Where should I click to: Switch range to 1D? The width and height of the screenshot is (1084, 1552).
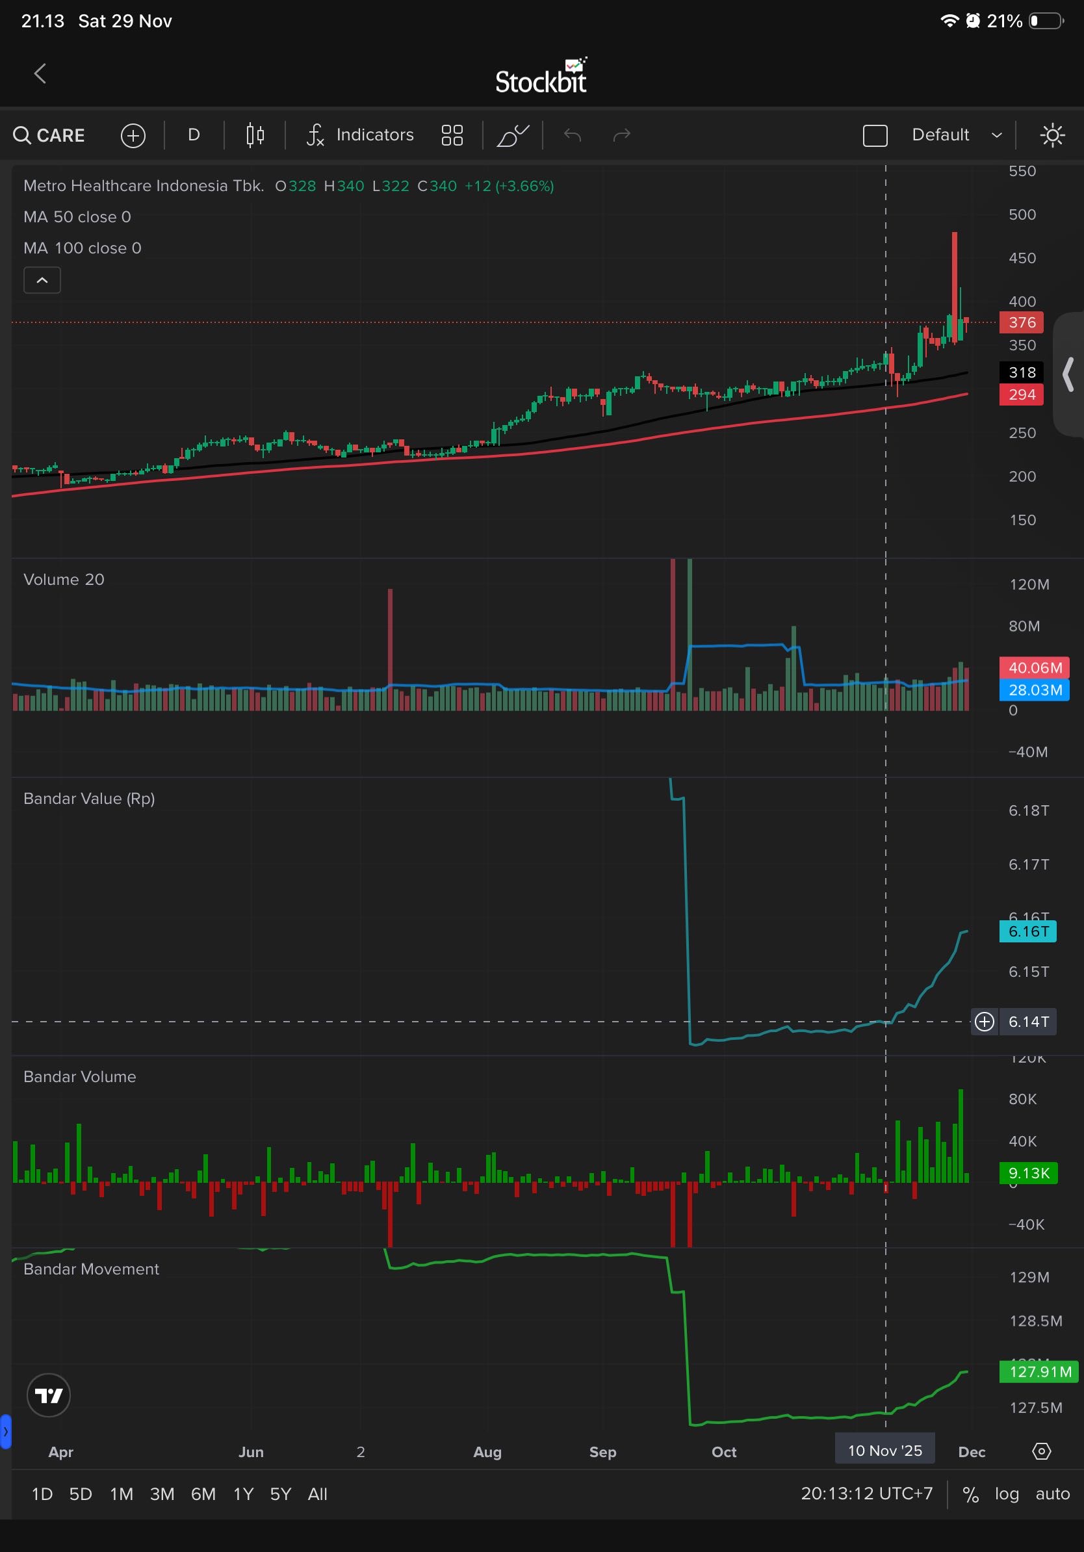(42, 1494)
